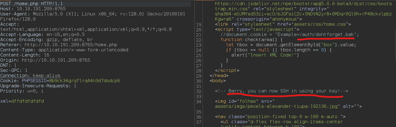Select the 'Content-Length: 16' header
Image resolution: width=396 pixels, height=127 pixels.
pos(25,55)
